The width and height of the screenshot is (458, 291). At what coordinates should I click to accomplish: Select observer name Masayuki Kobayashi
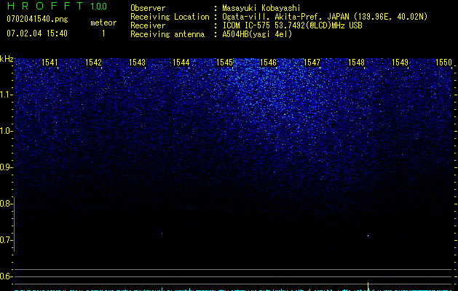pyautogui.click(x=261, y=8)
